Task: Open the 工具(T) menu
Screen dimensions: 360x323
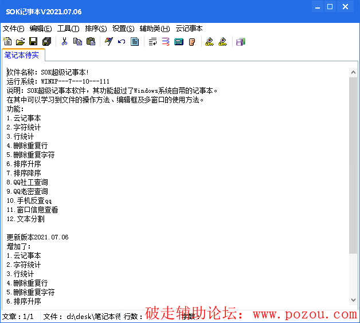Action: point(68,29)
